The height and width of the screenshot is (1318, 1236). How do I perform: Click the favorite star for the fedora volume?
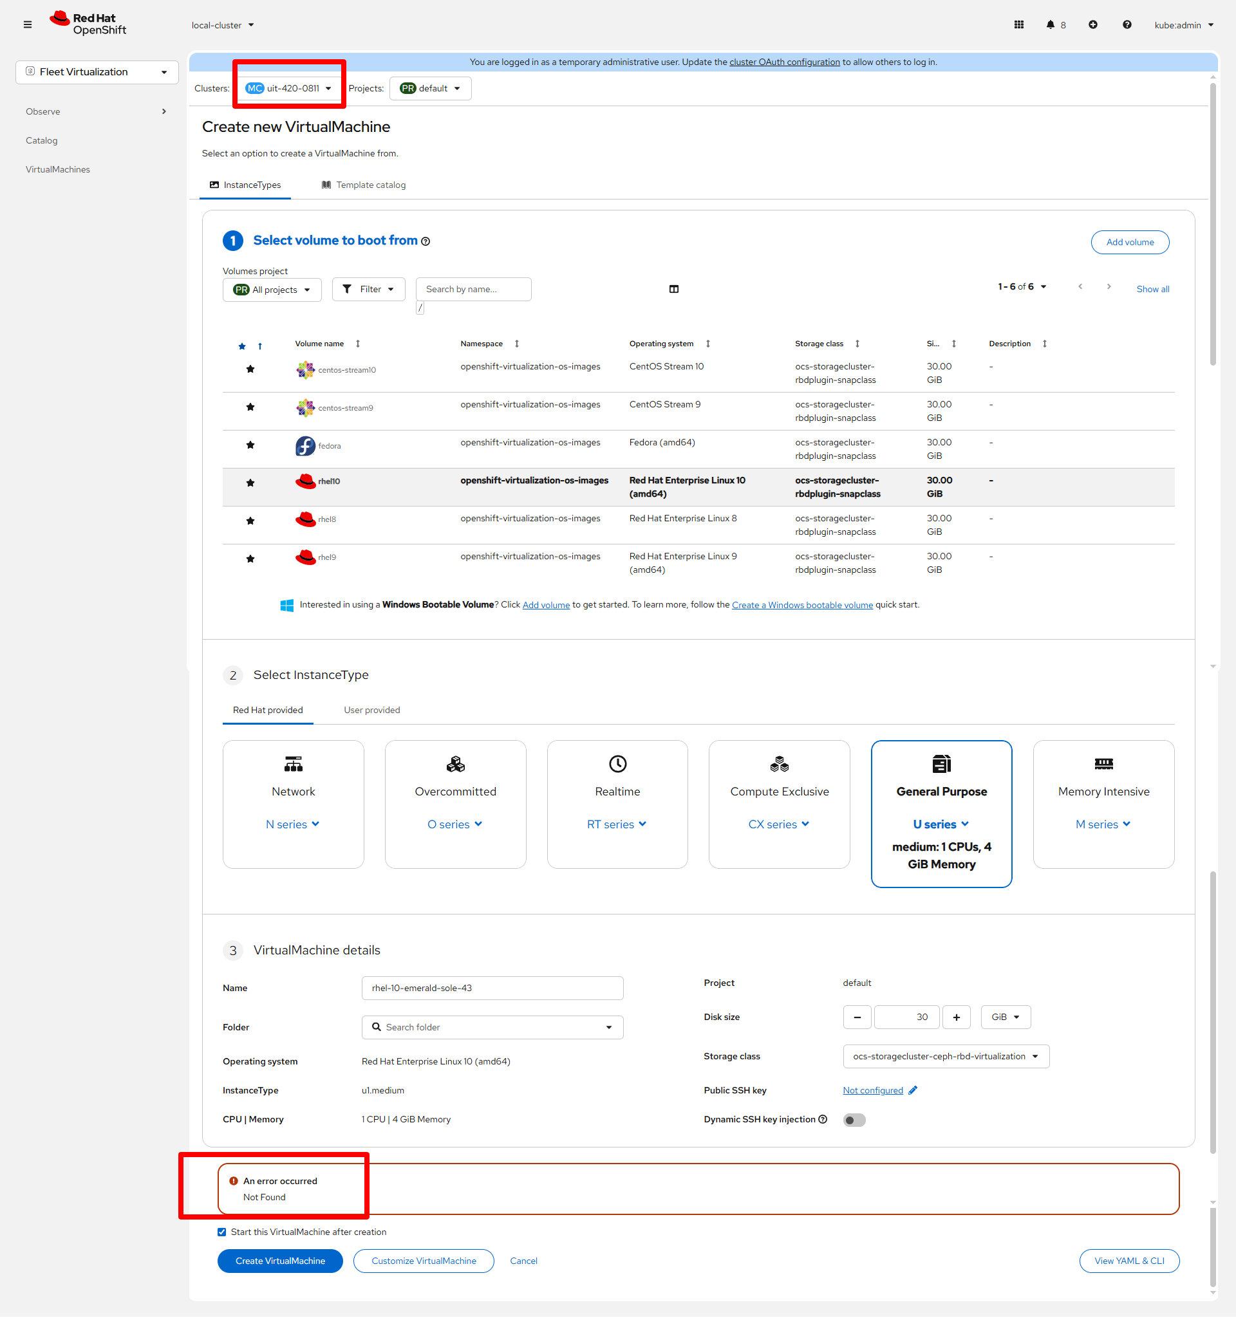click(x=250, y=445)
